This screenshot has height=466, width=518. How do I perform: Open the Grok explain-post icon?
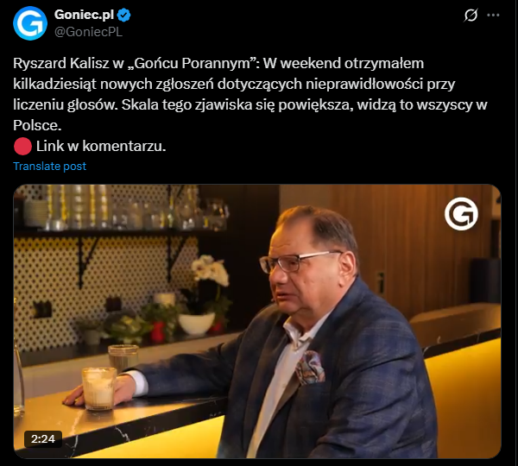[x=471, y=16]
